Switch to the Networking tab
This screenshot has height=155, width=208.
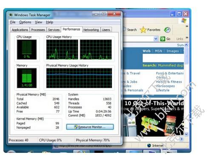click(91, 30)
